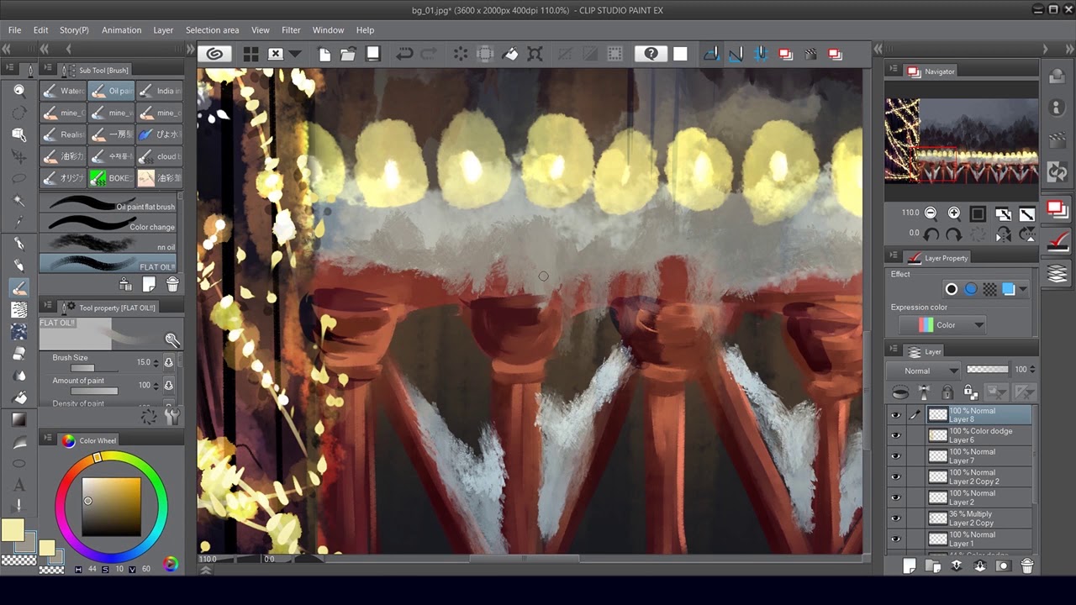Click the help question mark icon
Viewport: 1076px width, 605px height.
point(651,54)
